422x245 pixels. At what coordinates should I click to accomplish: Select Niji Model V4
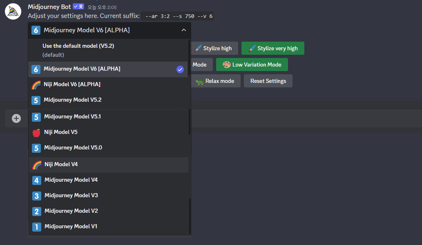(x=109, y=165)
